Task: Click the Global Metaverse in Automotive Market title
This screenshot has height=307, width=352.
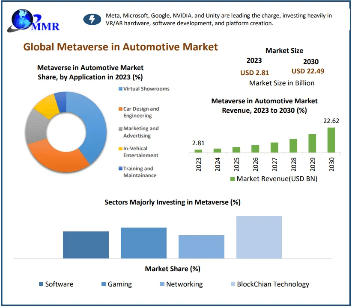Action: click(120, 47)
